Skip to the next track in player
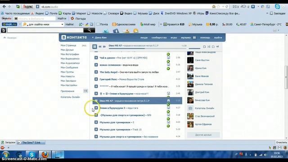Viewport: 288px width, 162px height. pyautogui.click(x=104, y=47)
